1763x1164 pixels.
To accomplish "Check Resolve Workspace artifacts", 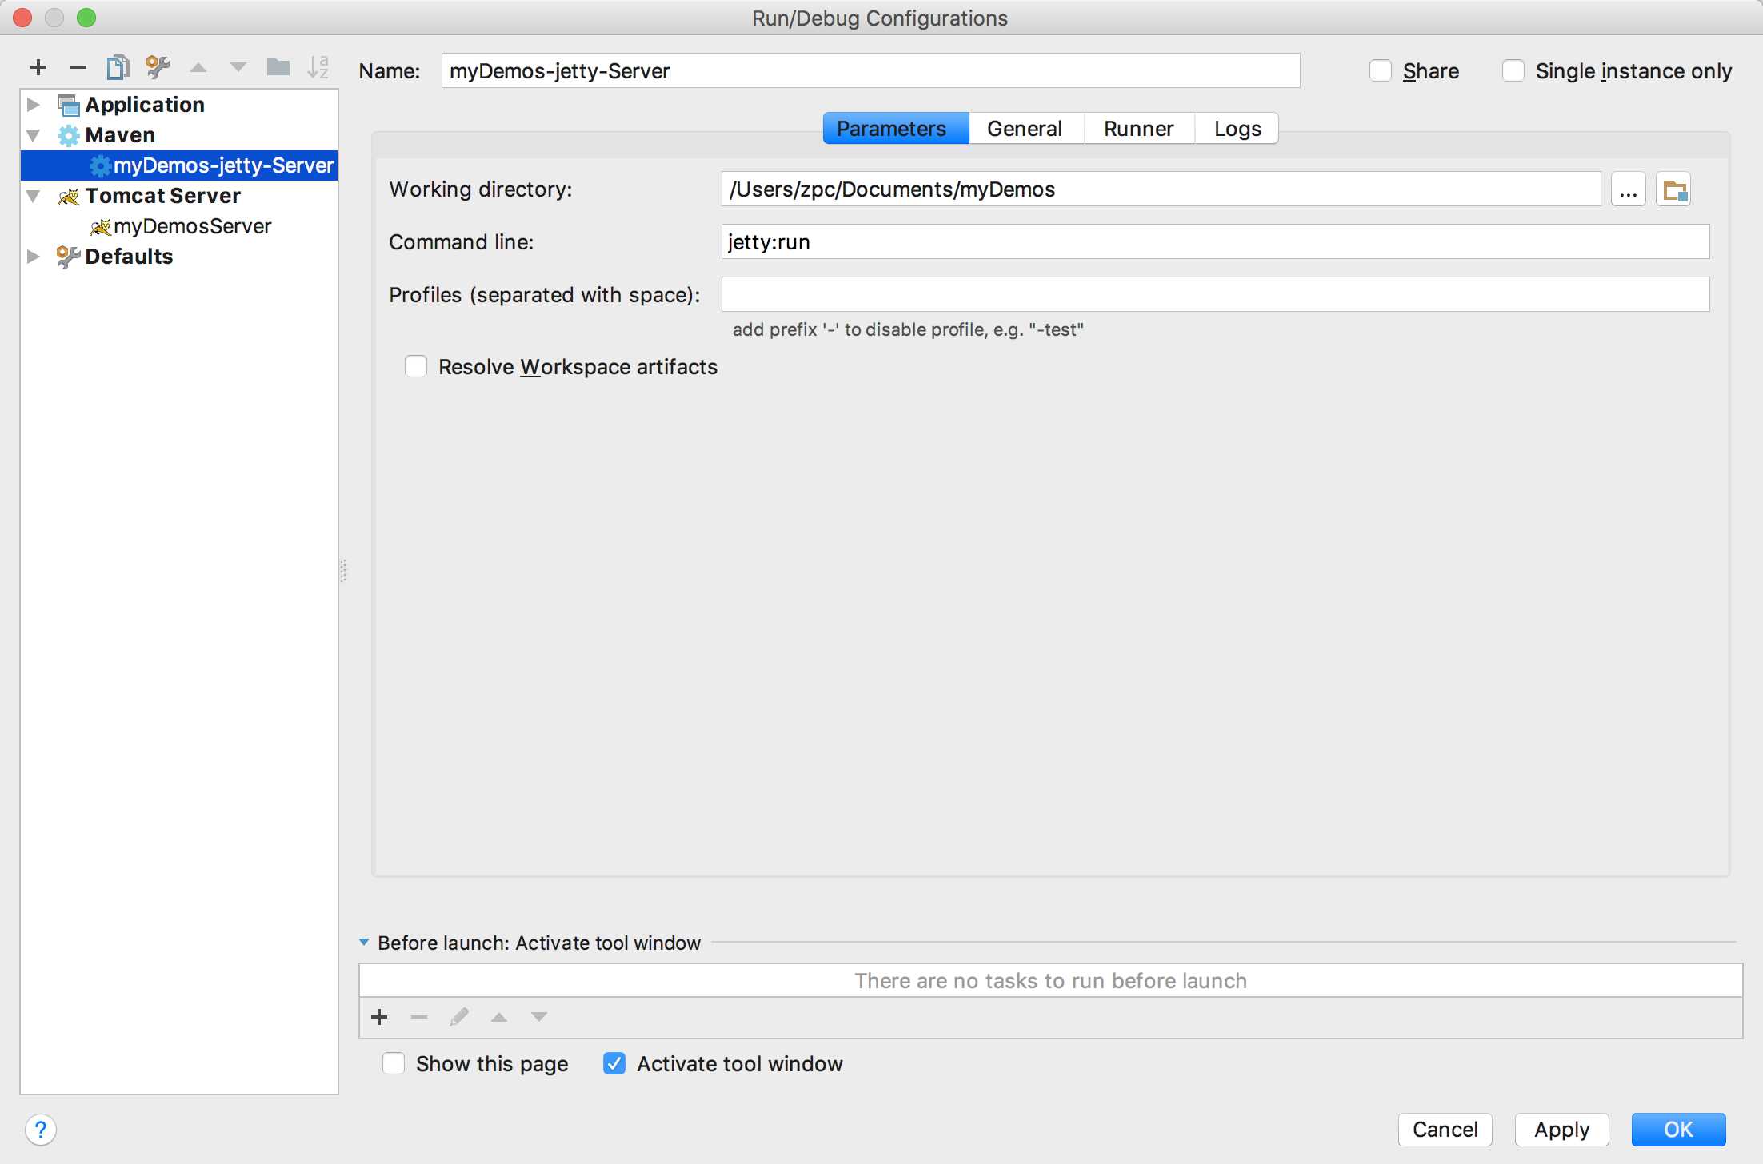I will point(416,367).
